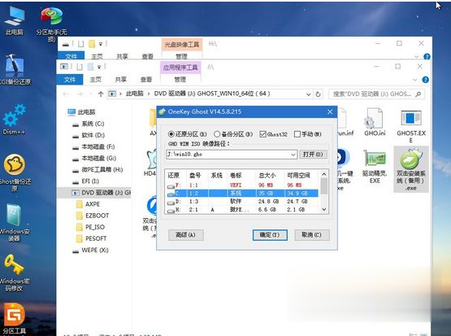Image resolution: width=451 pixels, height=336 pixels.
Task: Open the 此电脑 desktop icon
Action: [14, 20]
